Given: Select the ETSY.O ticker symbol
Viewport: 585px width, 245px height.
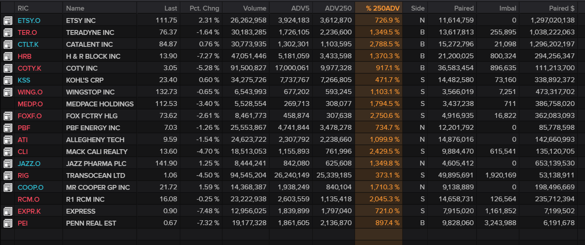Looking at the screenshot, I should [29, 20].
